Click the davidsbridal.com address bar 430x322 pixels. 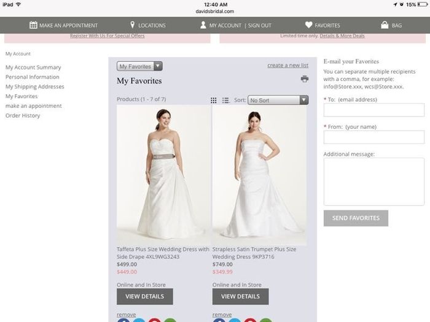pos(215,12)
